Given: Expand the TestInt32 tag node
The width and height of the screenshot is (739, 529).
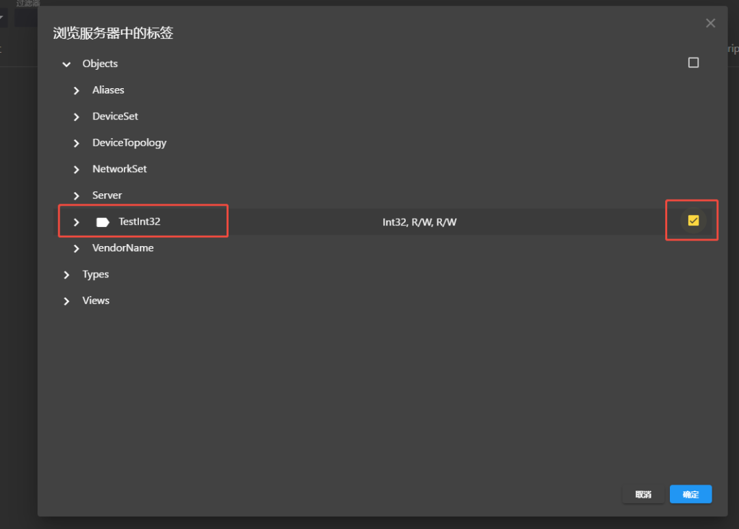Looking at the screenshot, I should pyautogui.click(x=77, y=222).
